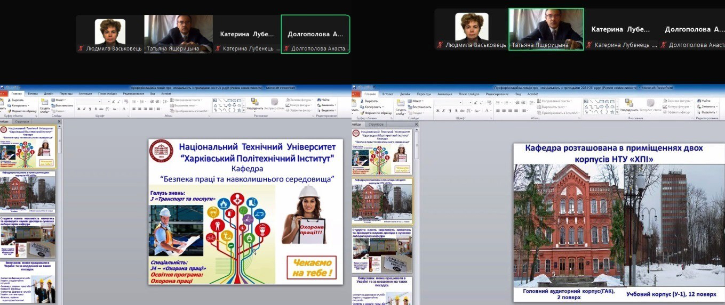
Task: Click columns icon in left PowerPoint ribbon
Action: 159,109
